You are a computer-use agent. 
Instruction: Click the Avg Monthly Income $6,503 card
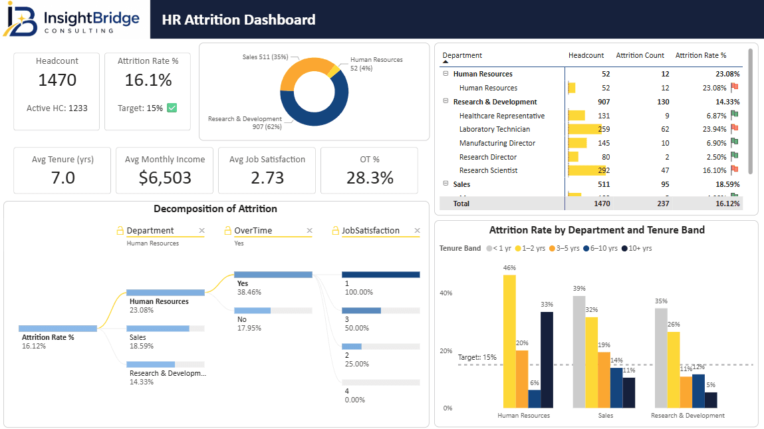165,170
